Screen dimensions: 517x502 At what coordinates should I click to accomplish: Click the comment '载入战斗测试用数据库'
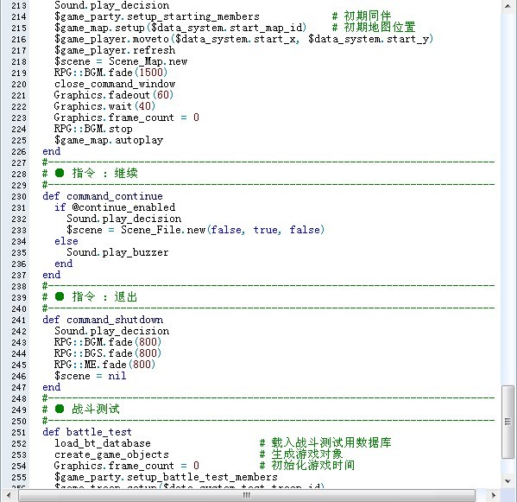(331, 443)
